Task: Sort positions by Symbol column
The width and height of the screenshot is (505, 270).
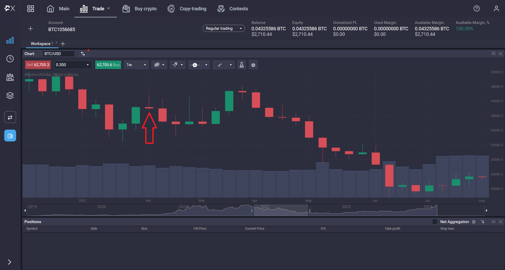Action: (x=32, y=229)
